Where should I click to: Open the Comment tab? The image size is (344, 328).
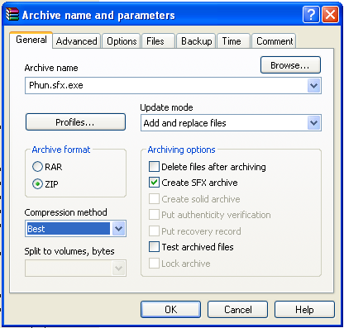[x=275, y=41]
